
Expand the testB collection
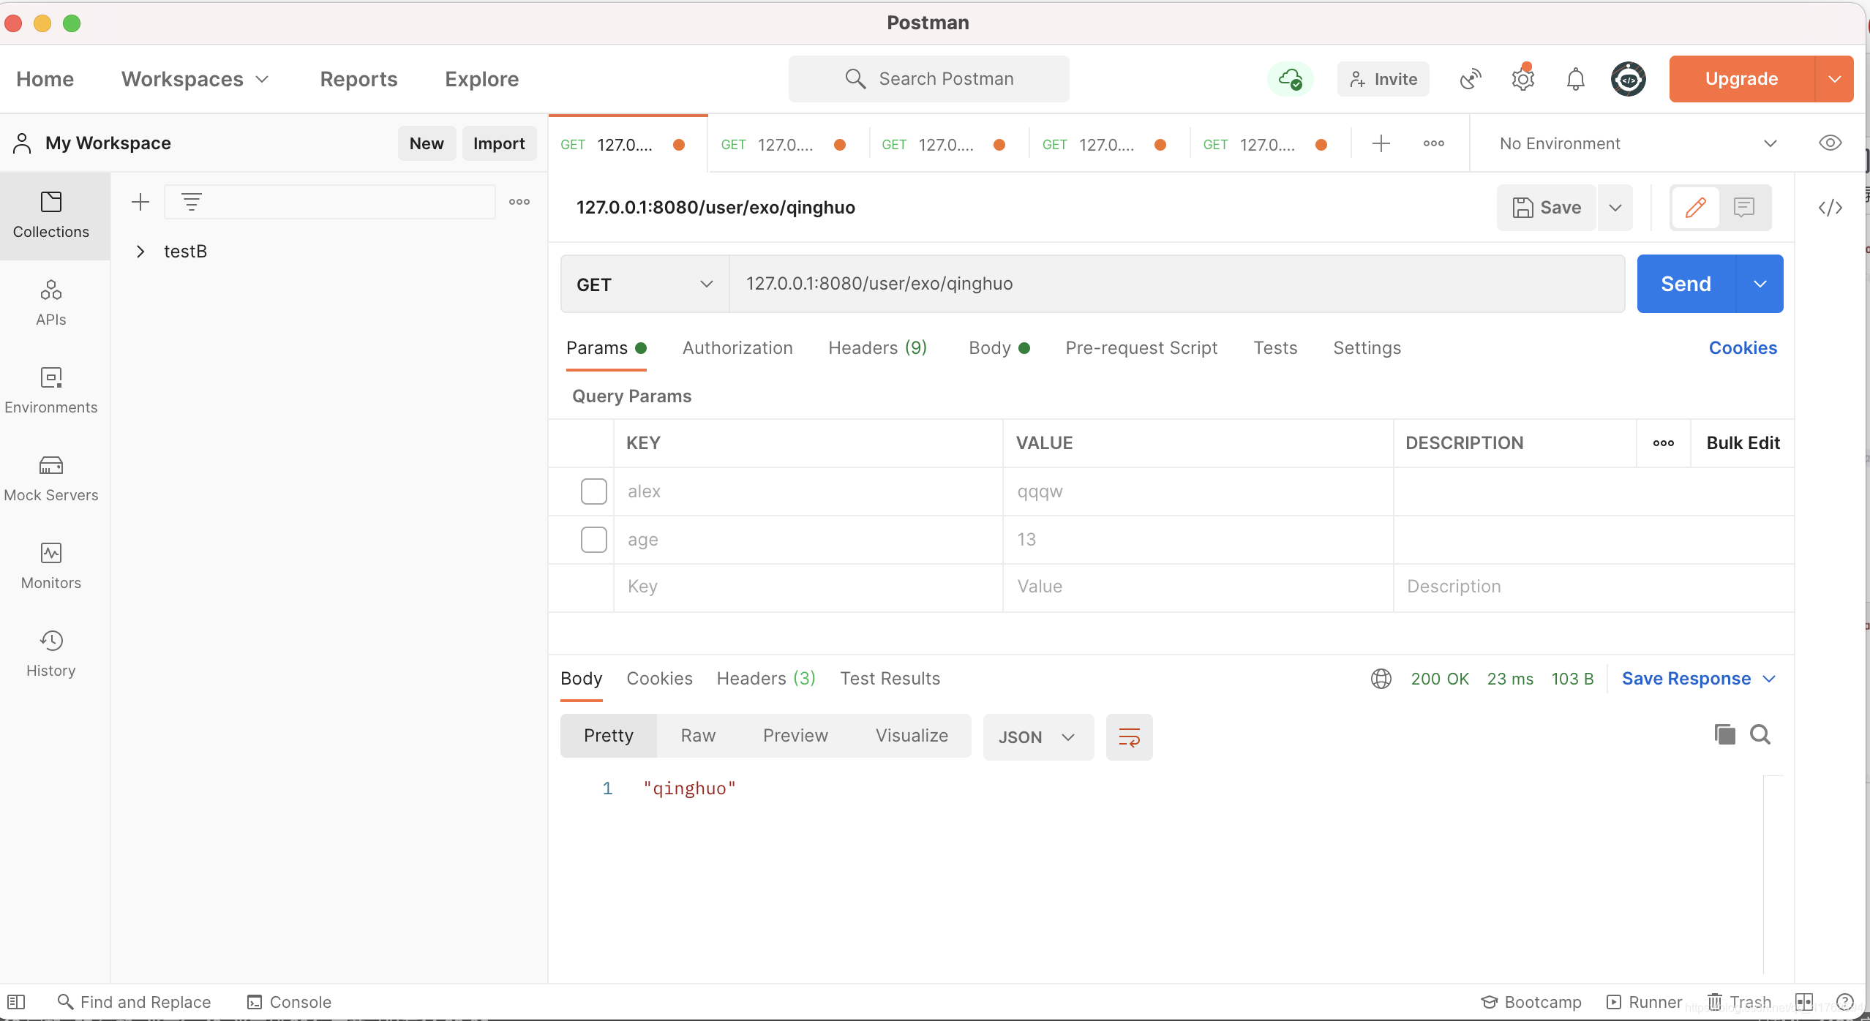pos(140,252)
